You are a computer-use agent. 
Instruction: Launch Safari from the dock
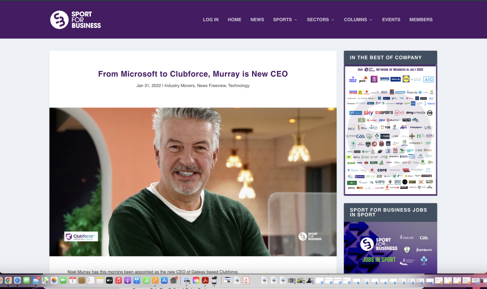17,280
